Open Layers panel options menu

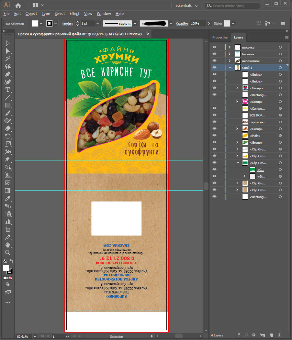coord(287,37)
